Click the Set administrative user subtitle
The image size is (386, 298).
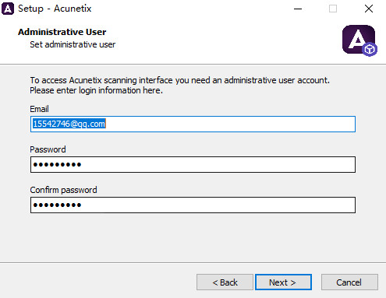[73, 44]
